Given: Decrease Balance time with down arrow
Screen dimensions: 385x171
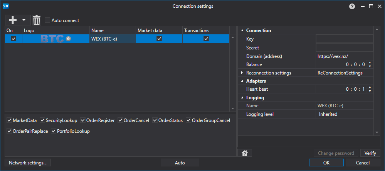Looking at the screenshot, I should pos(370,66).
